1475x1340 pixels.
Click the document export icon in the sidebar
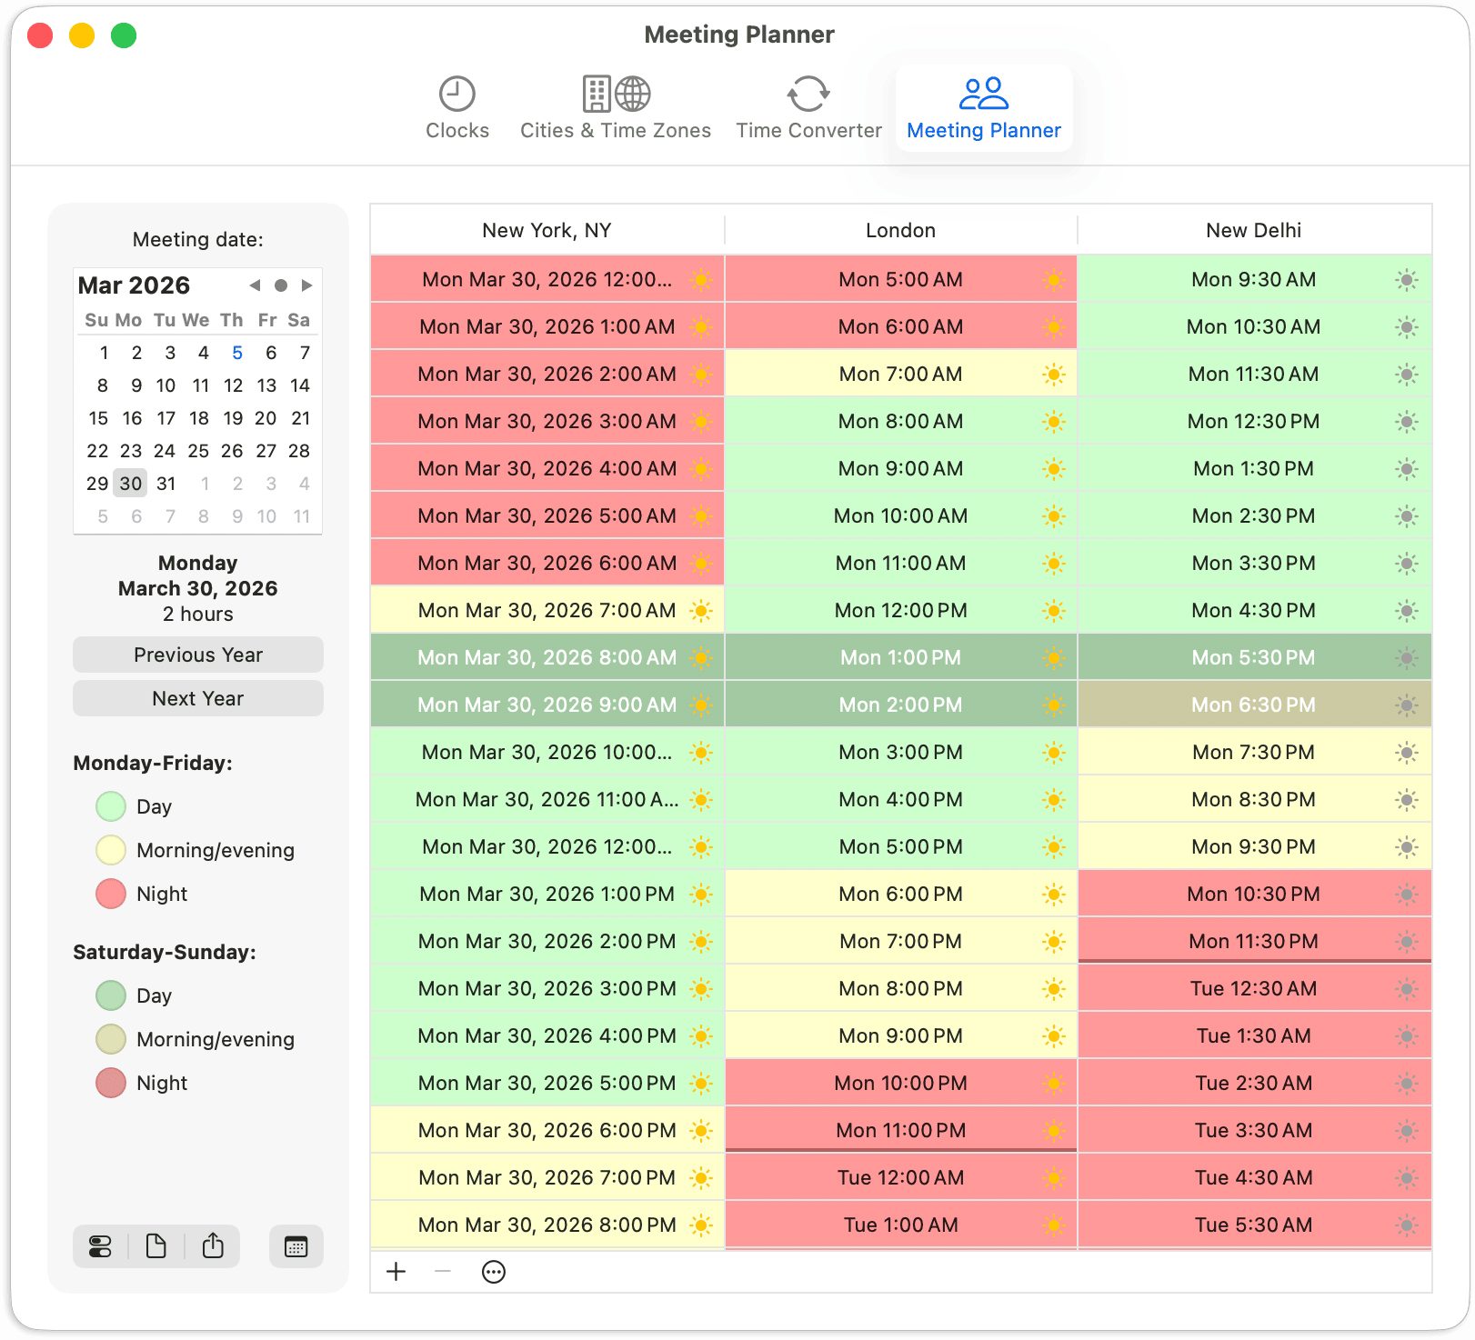[x=156, y=1246]
